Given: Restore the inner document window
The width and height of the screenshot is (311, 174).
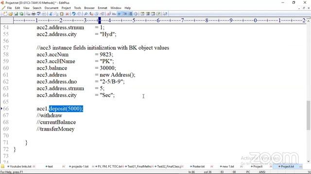Looking at the screenshot, I should click(304, 8).
